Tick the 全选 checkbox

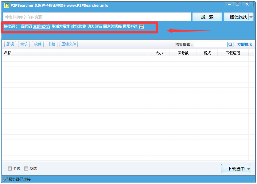coord(10,168)
